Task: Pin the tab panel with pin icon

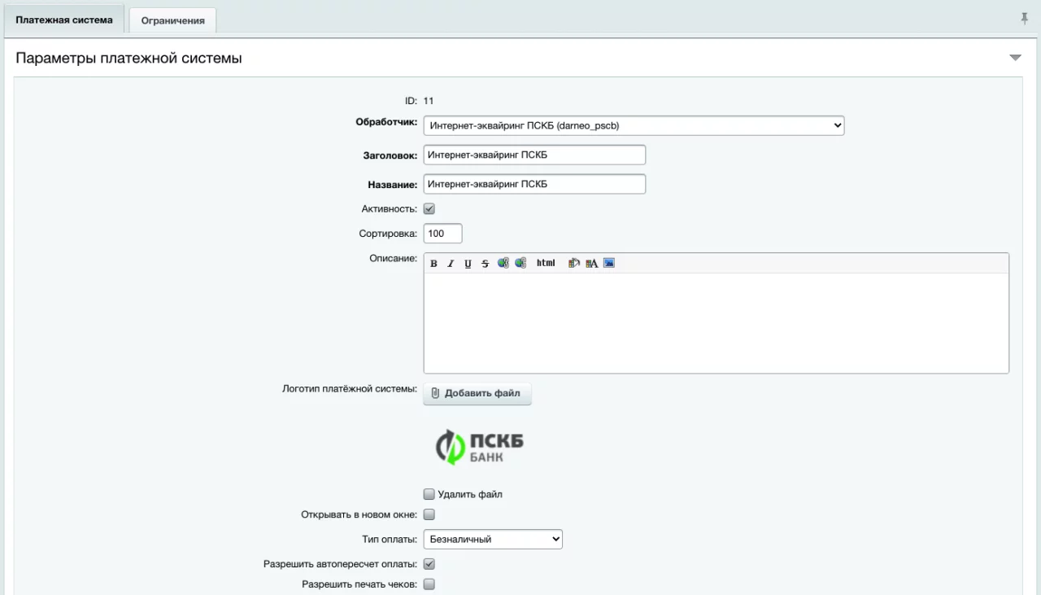Action: [1024, 19]
